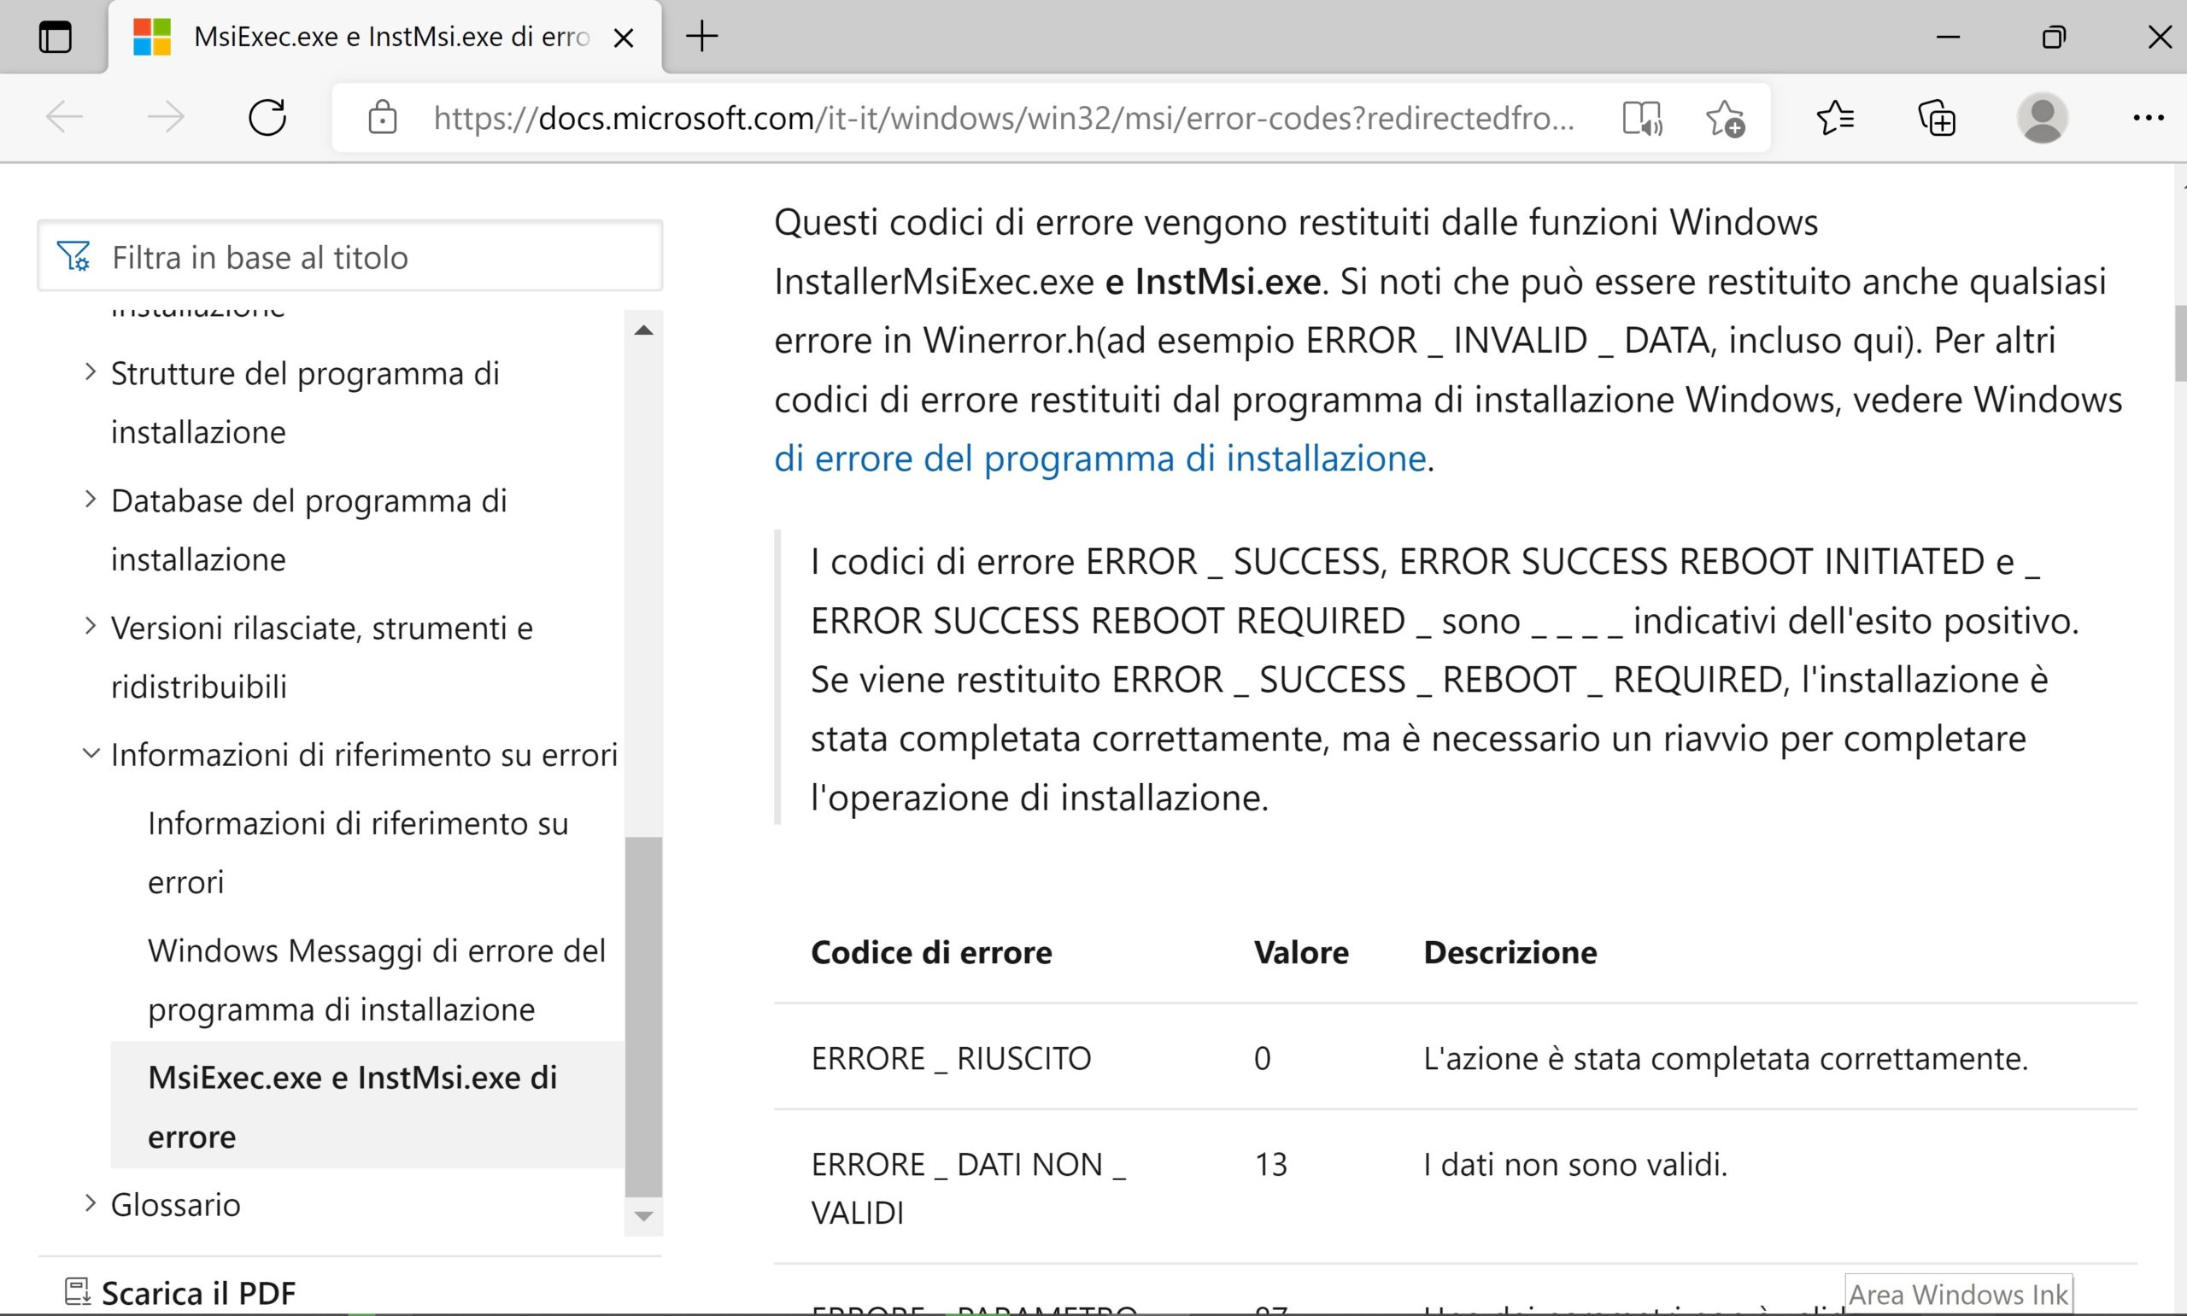Click the page vertical scrollbar thumb
2187x1316 pixels.
coord(2181,343)
